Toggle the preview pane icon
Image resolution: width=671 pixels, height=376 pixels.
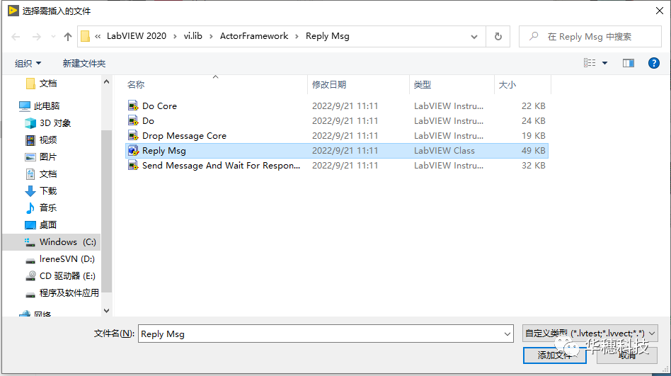point(629,64)
